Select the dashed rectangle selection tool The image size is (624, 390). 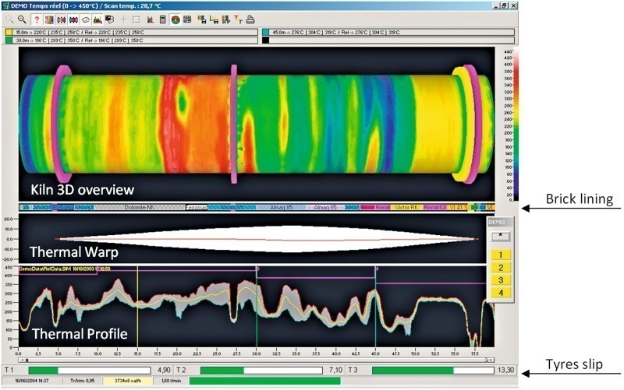point(136,19)
